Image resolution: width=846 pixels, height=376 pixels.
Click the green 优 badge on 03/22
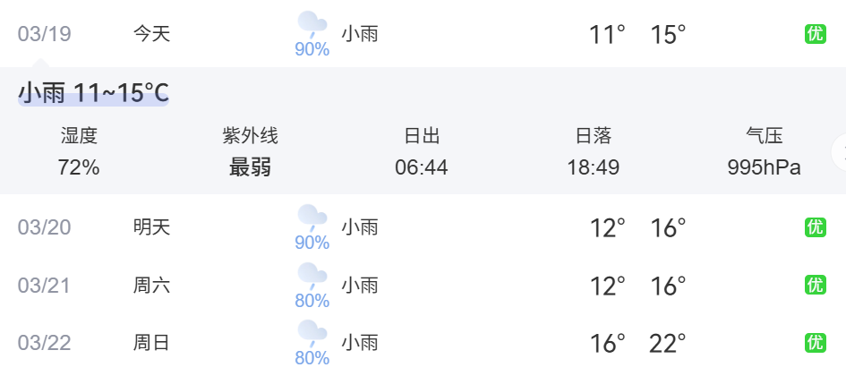pos(815,342)
